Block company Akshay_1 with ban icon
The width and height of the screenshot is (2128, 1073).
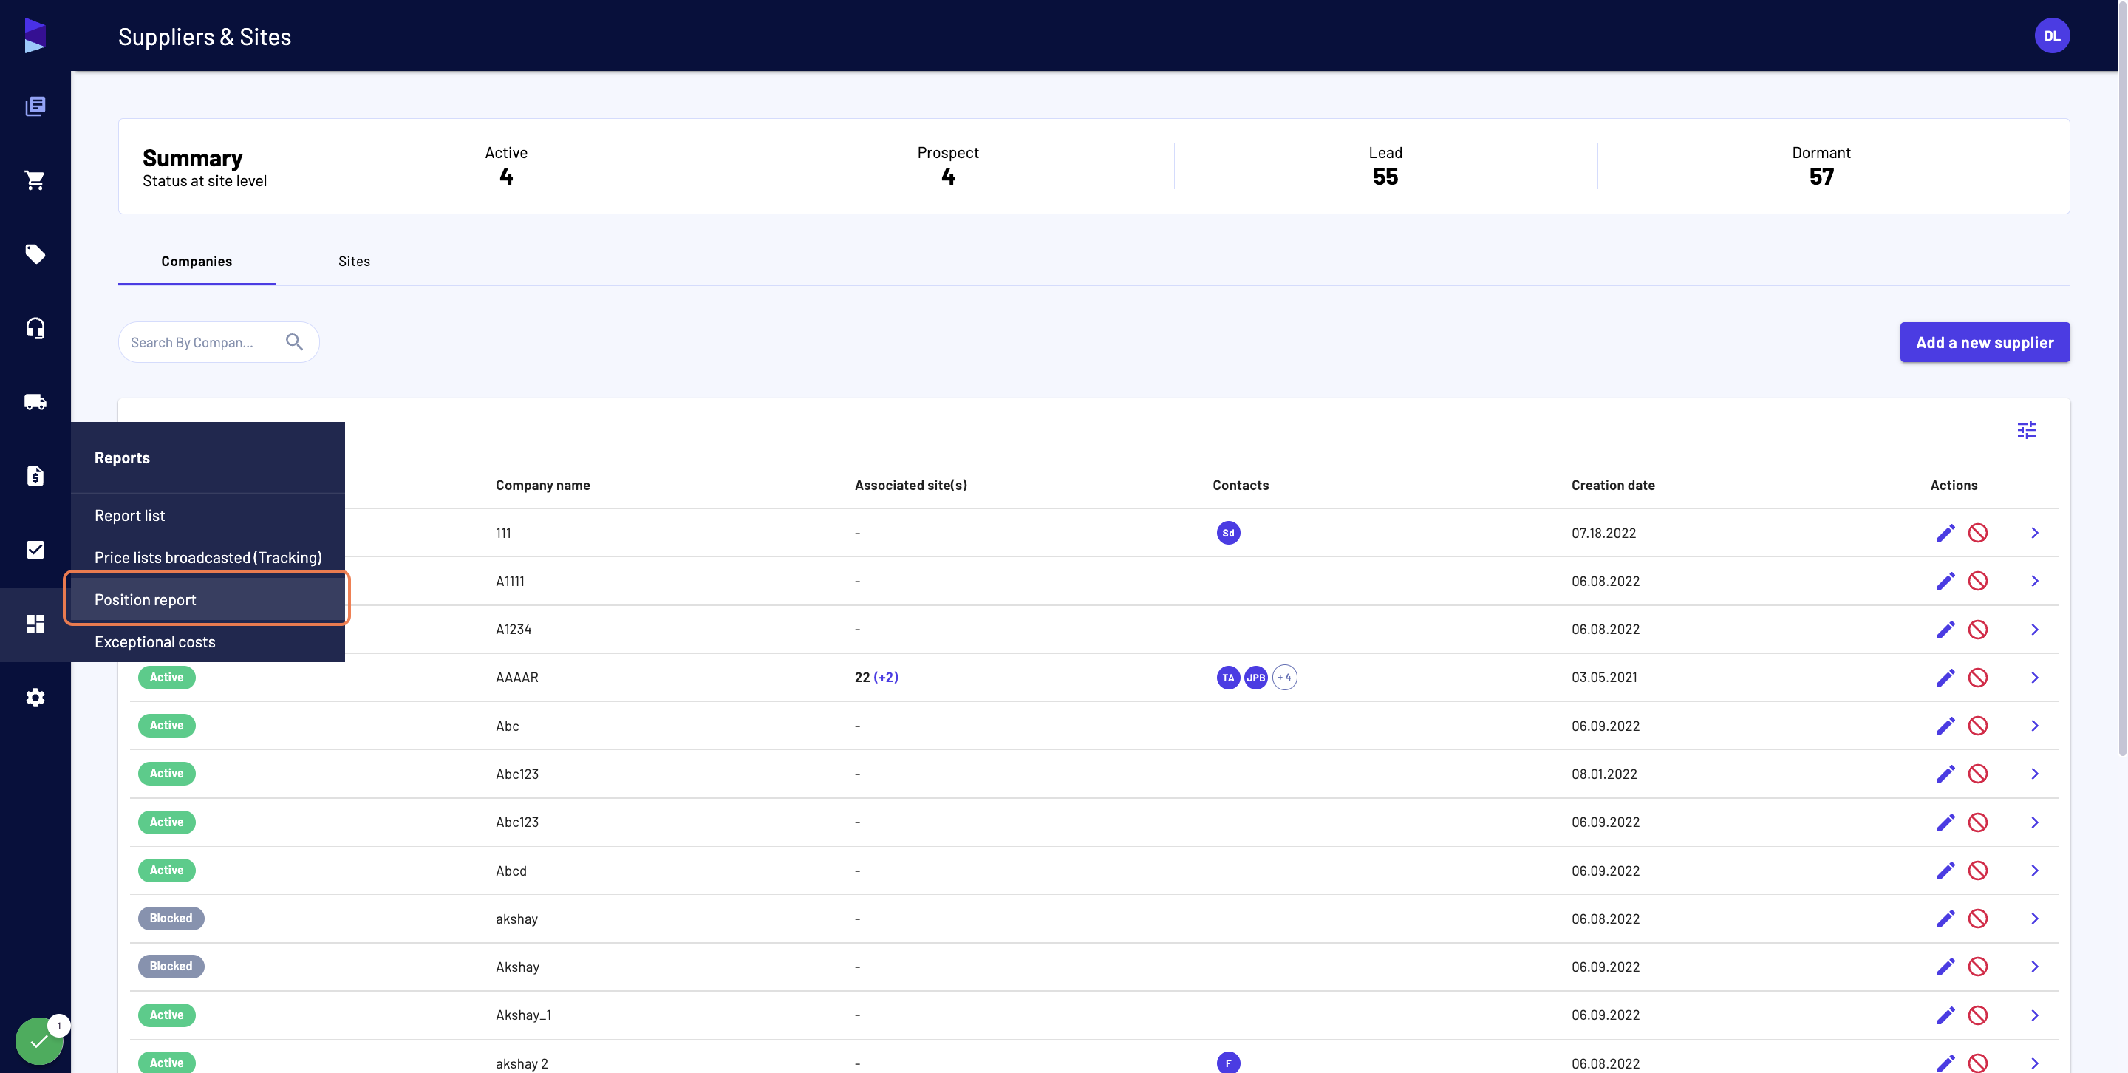pos(1977,1015)
